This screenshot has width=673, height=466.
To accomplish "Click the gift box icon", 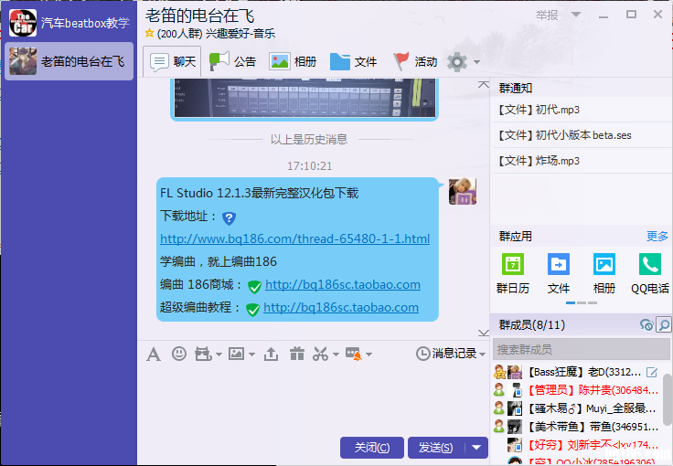I will (296, 354).
